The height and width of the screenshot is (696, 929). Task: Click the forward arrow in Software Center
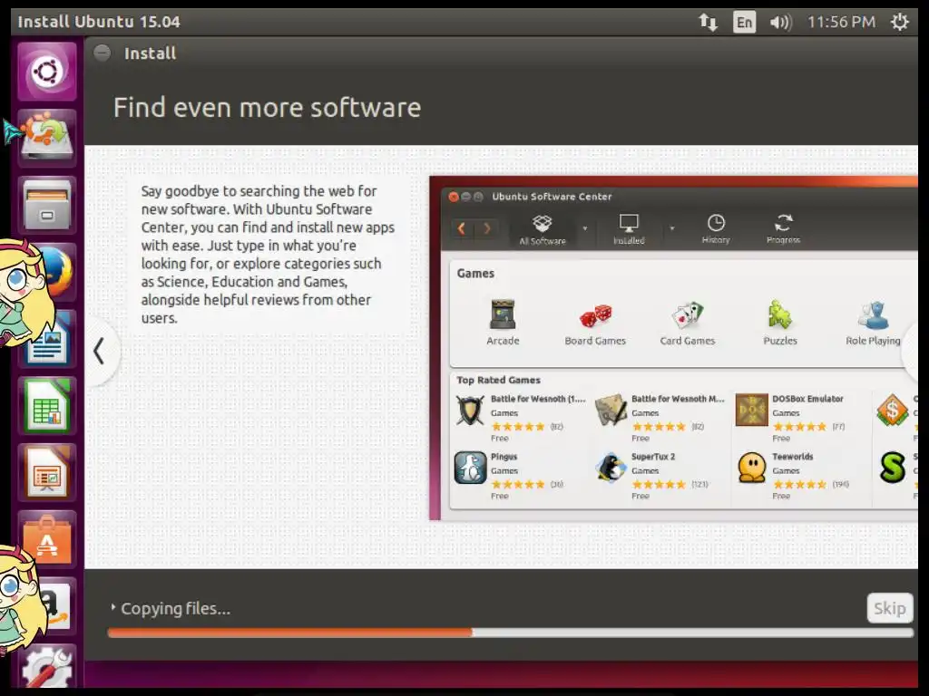click(487, 228)
